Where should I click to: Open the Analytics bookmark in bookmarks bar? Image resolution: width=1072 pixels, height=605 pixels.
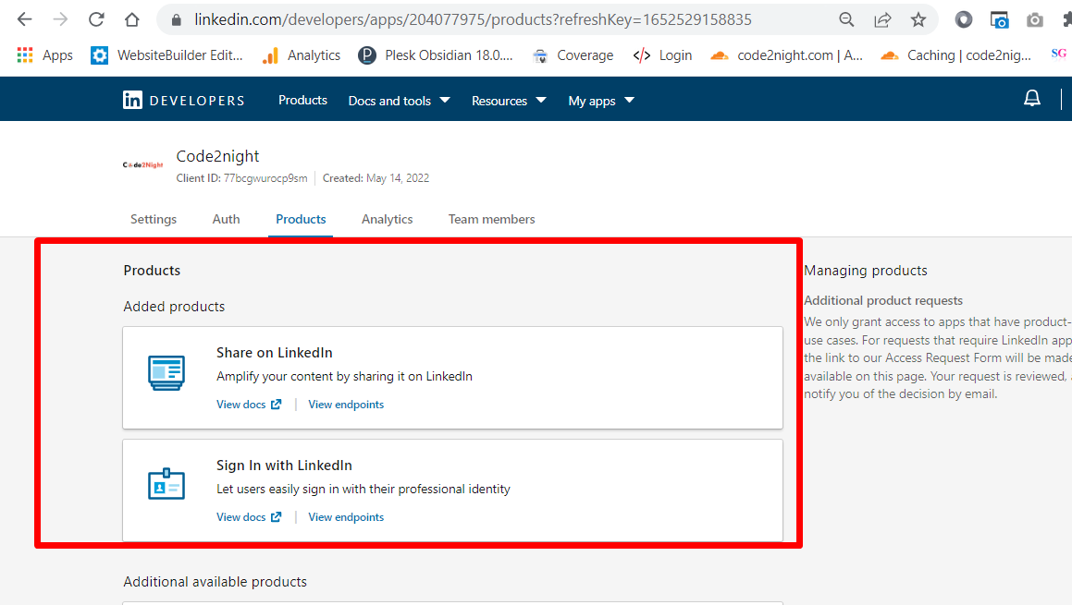tap(302, 55)
